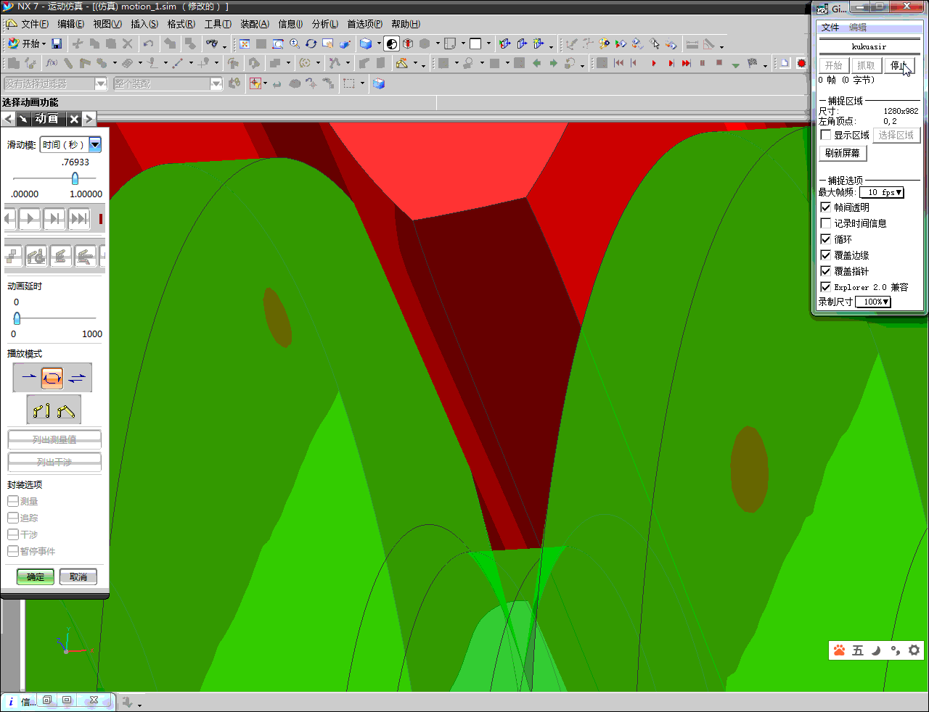Check the 追踪 packaging option
The width and height of the screenshot is (929, 712).
coord(13,518)
